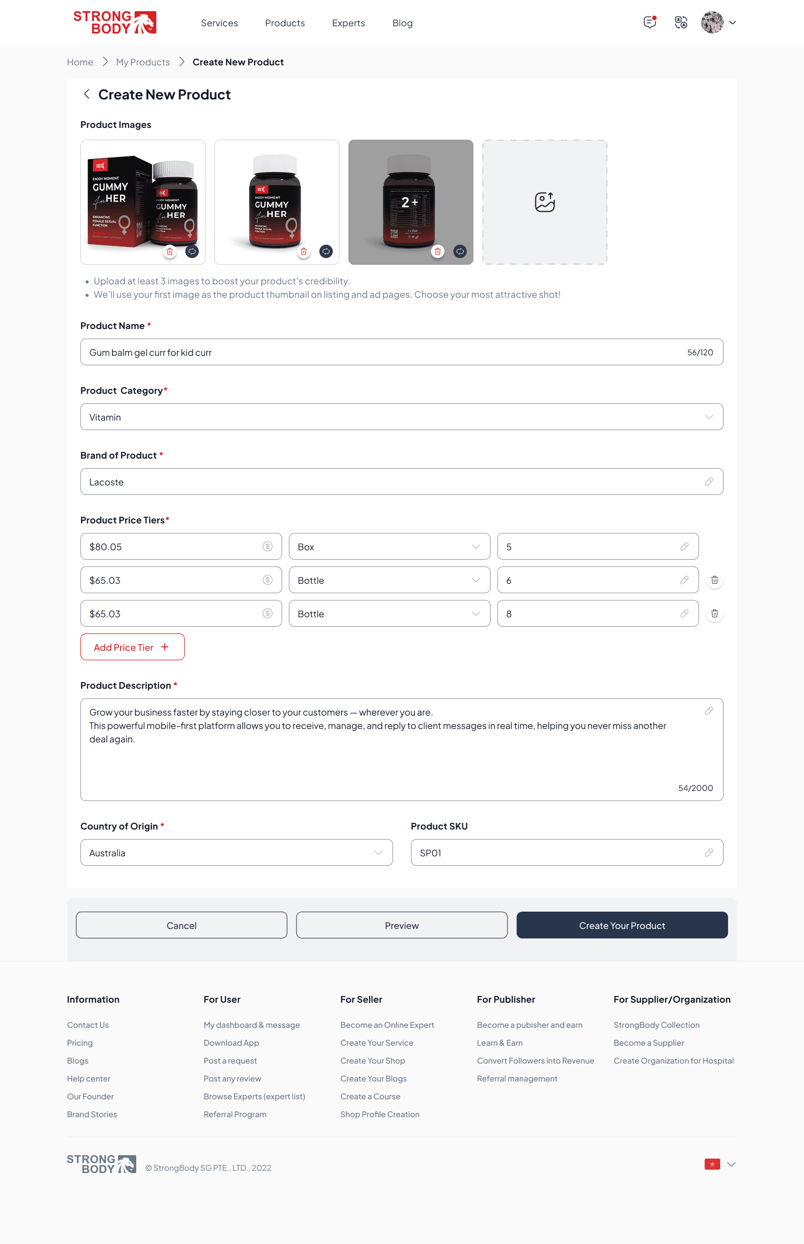The height and width of the screenshot is (1244, 804).
Task: Replace the second product image
Action: click(326, 251)
